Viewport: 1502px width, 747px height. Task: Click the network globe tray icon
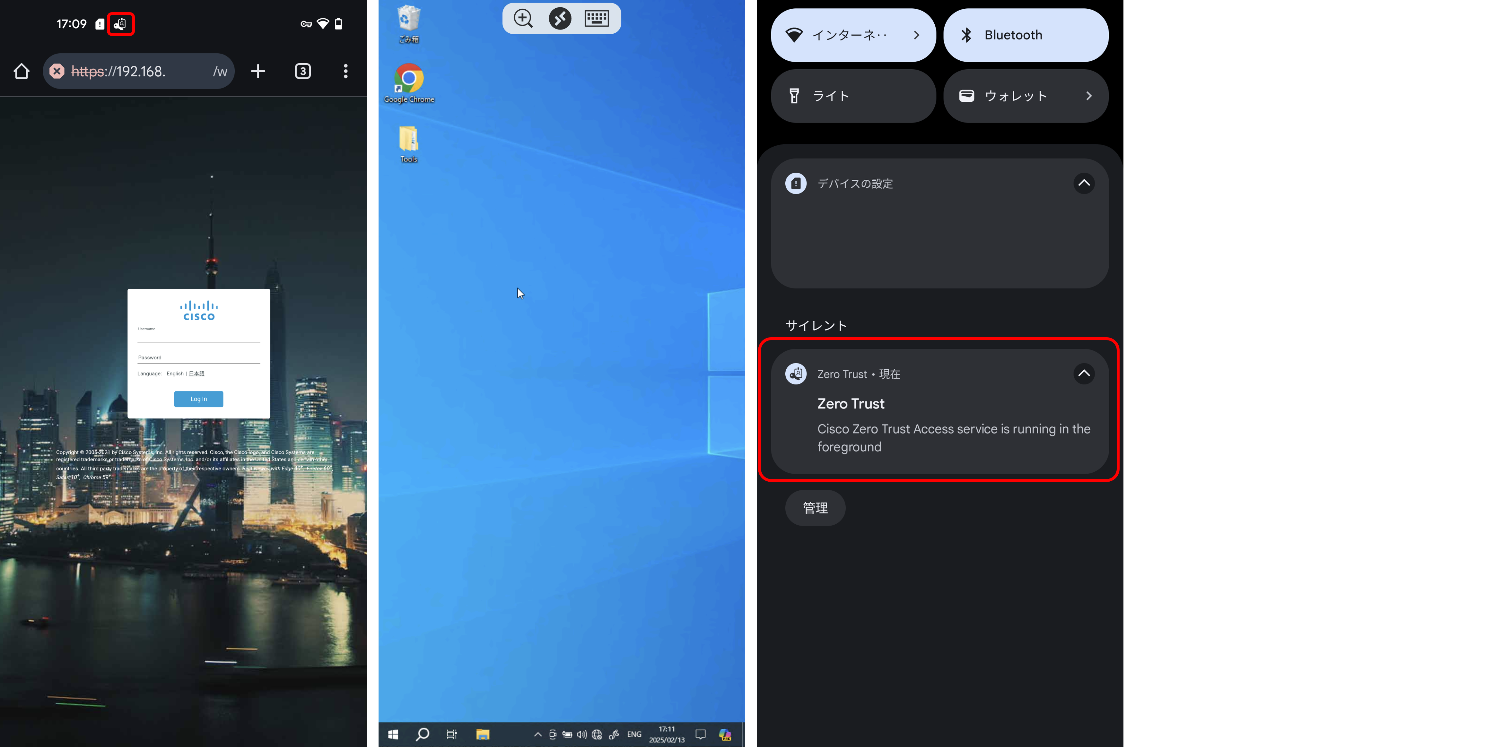coord(597,734)
